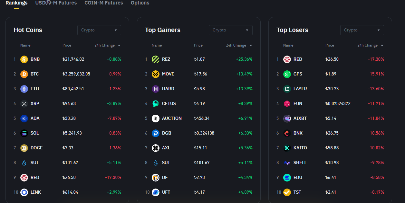Click the AUCTION coin icon in Top Gainers

tap(156, 119)
